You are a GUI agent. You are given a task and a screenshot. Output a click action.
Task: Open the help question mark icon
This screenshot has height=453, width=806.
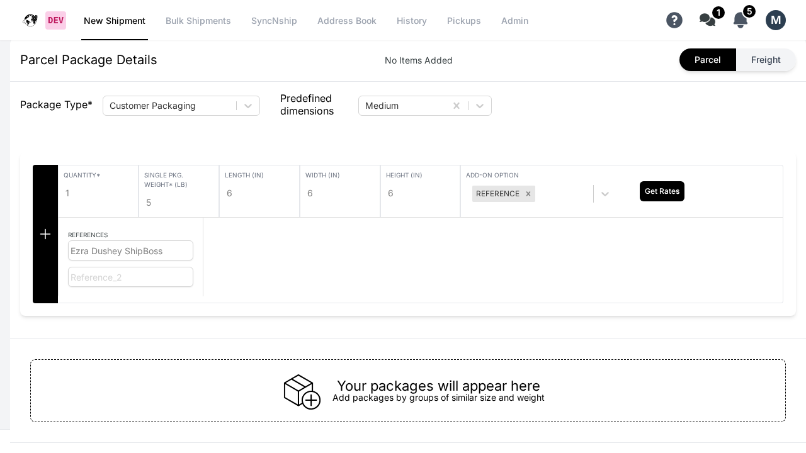(674, 20)
